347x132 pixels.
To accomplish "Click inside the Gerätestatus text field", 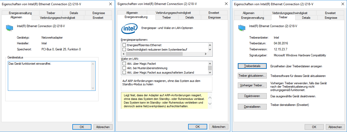I will click(x=52, y=76).
